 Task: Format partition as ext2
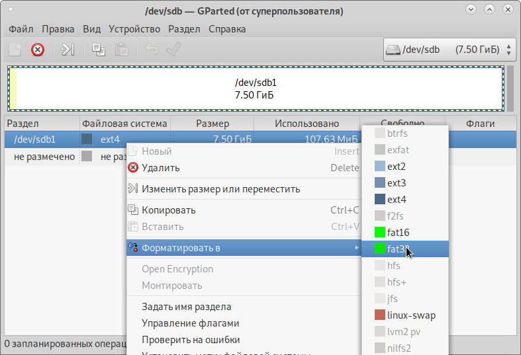[405, 167]
